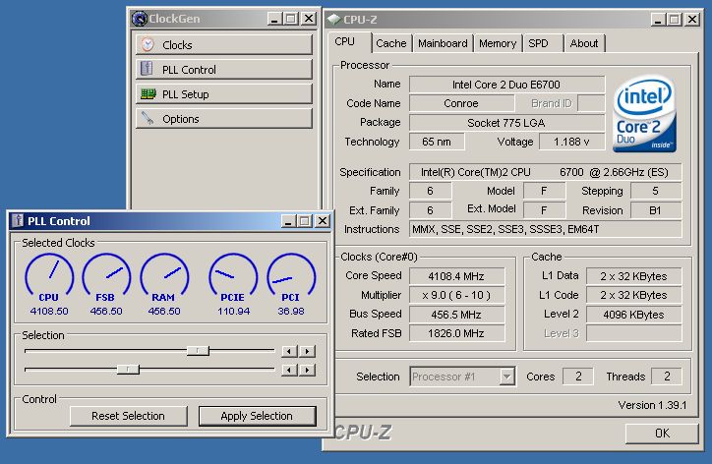Click the Code Name value Conroe
Image resolution: width=712 pixels, height=464 pixels.
point(461,103)
